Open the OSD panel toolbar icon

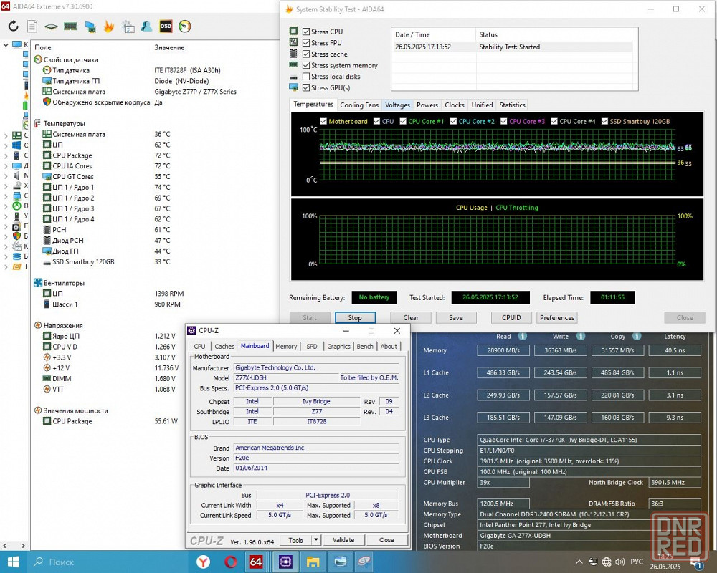pos(166,27)
